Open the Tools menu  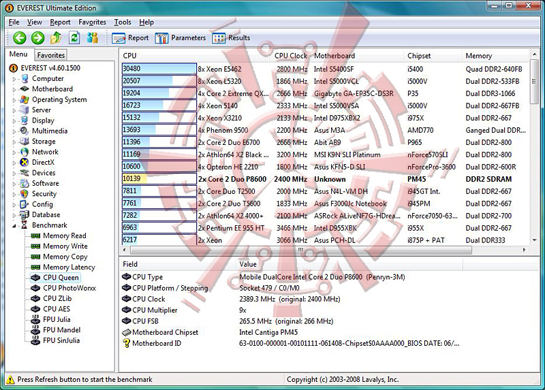pos(123,22)
